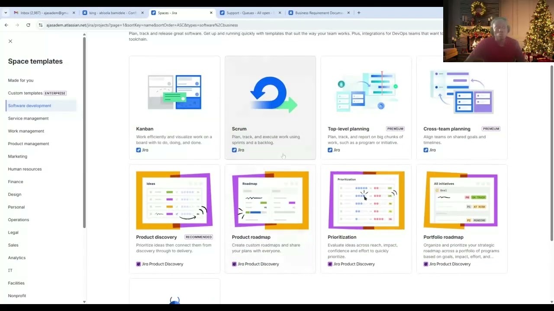Screen dimensions: 554x311
Task: Open the Cross-team planning title
Action: click(x=447, y=129)
